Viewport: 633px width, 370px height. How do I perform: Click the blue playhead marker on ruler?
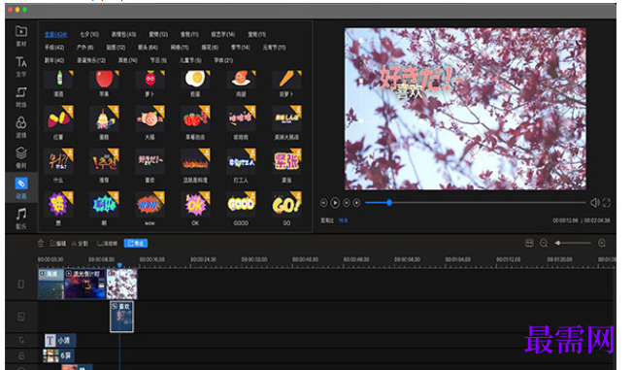119,265
